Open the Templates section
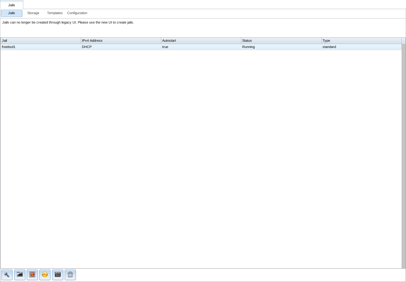Screen dimensions: 406x282 click(55, 13)
